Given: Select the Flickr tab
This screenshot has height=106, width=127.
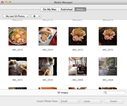Looking at the screenshot, I should (80, 9).
